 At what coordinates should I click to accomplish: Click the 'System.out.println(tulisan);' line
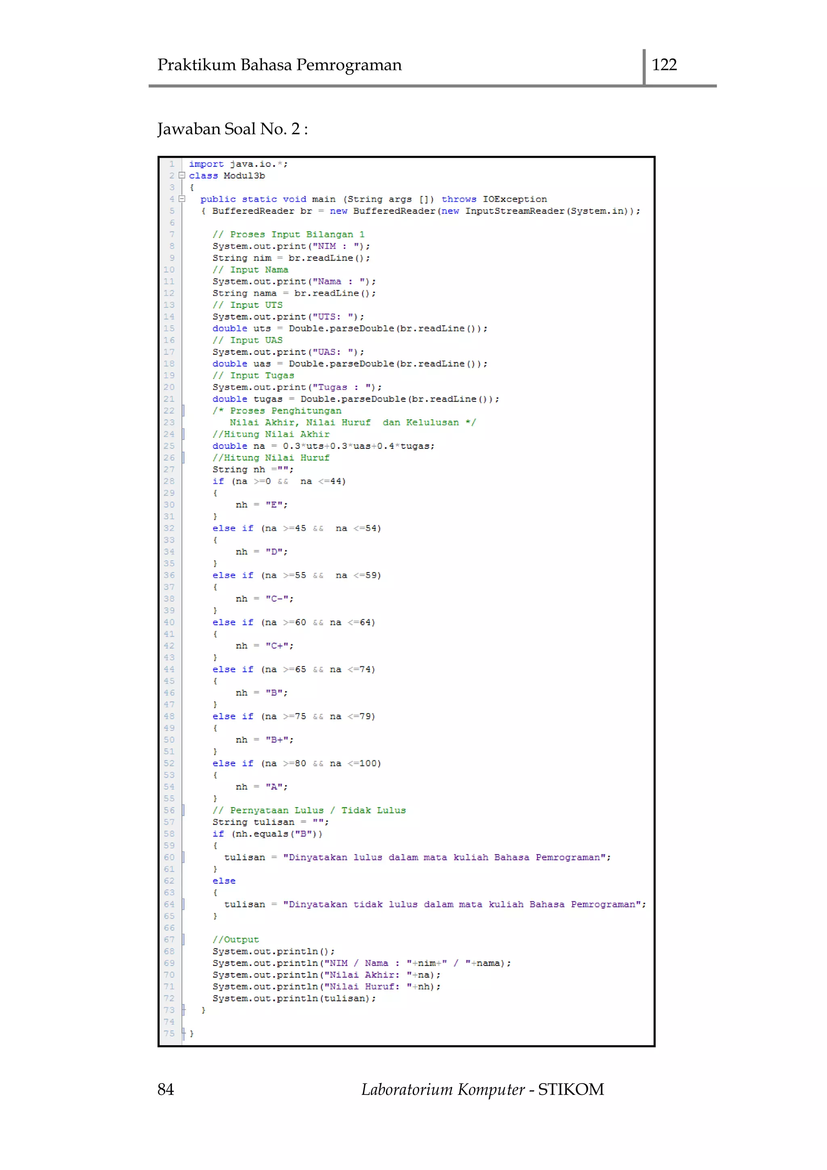coord(294,998)
